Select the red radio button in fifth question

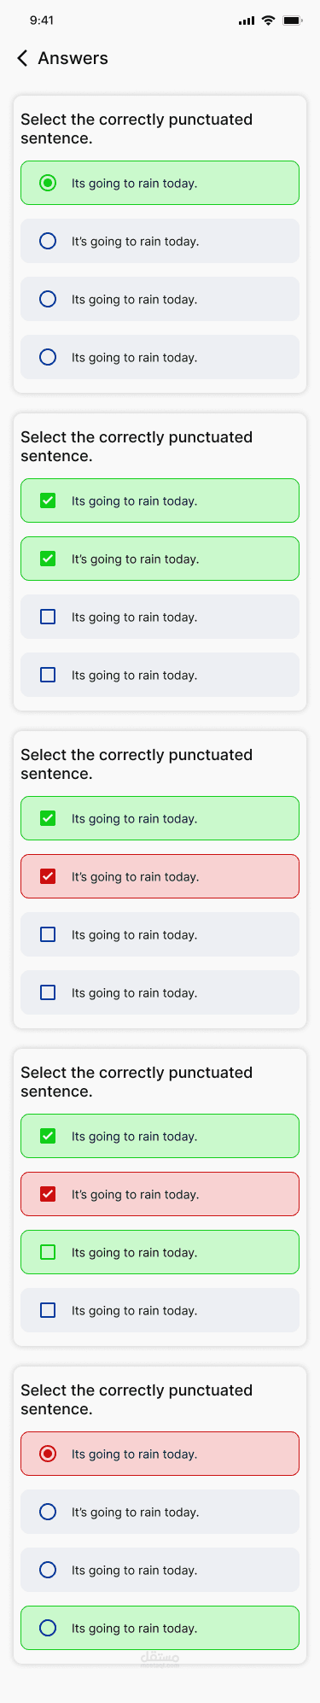(x=48, y=1454)
